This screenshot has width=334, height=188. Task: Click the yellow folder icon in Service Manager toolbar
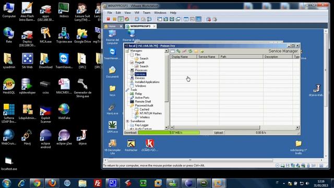[x=196, y=51]
